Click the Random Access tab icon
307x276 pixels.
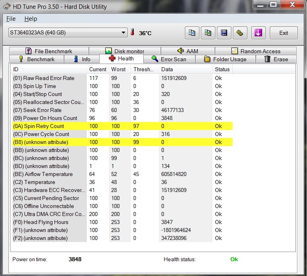235,51
